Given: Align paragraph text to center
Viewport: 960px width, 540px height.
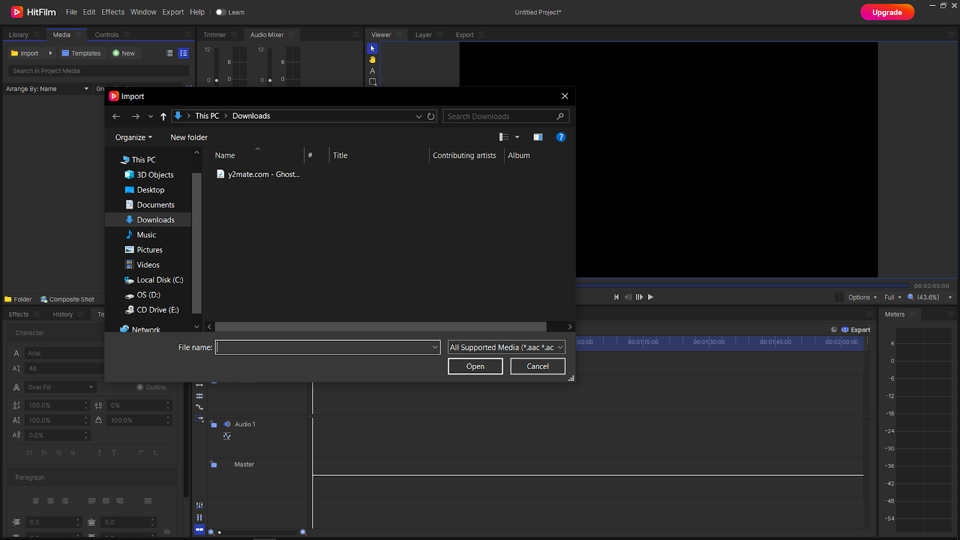Looking at the screenshot, I should point(50,501).
